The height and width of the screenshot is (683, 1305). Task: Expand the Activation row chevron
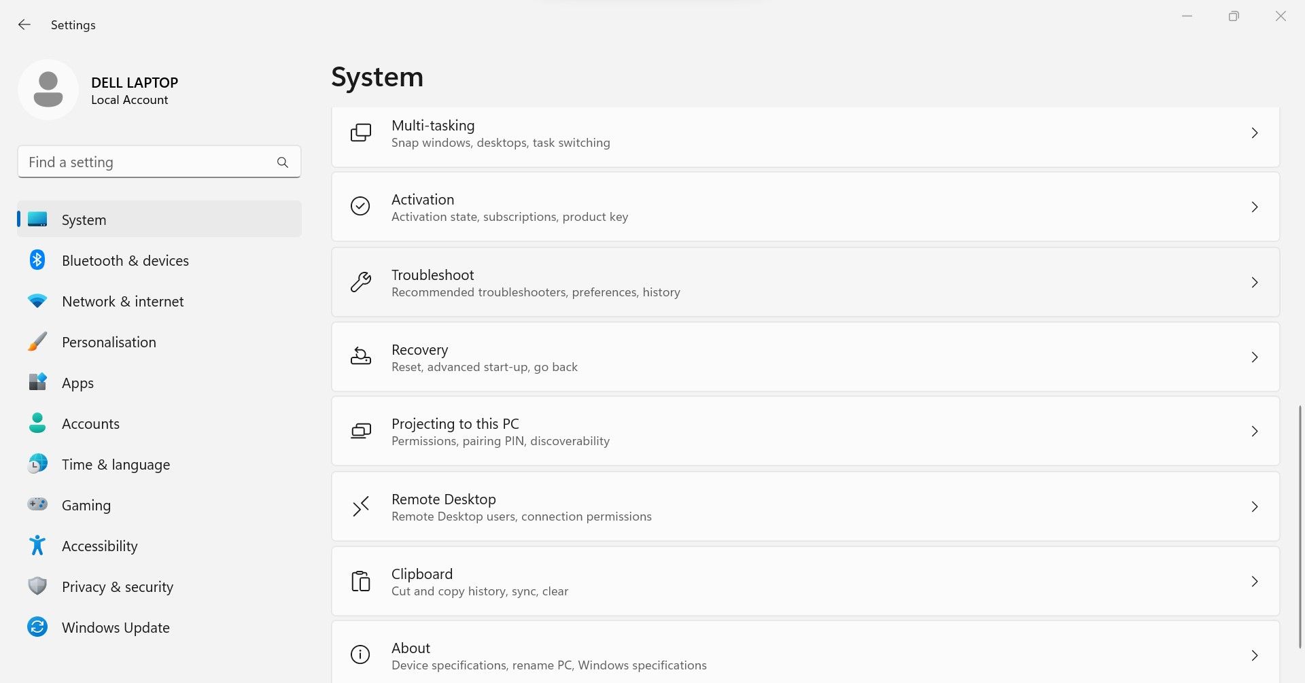click(x=1255, y=207)
